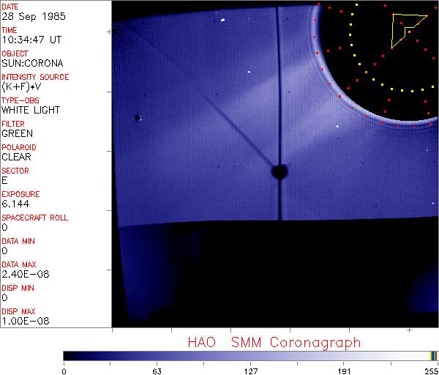Click the middle of the intensity colorbar
This screenshot has width=439, height=375.
pyautogui.click(x=247, y=355)
